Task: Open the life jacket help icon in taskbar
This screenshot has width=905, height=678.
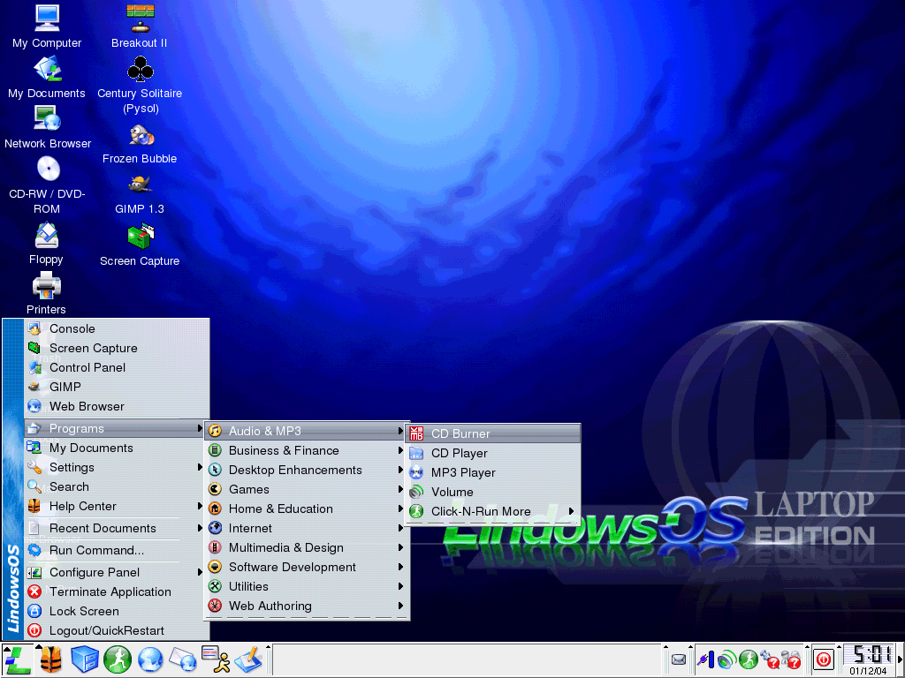Action: pos(50,659)
